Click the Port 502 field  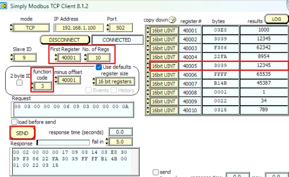(x=121, y=28)
